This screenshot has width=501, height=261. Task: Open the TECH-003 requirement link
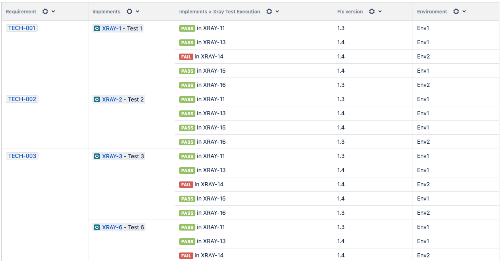(22, 156)
